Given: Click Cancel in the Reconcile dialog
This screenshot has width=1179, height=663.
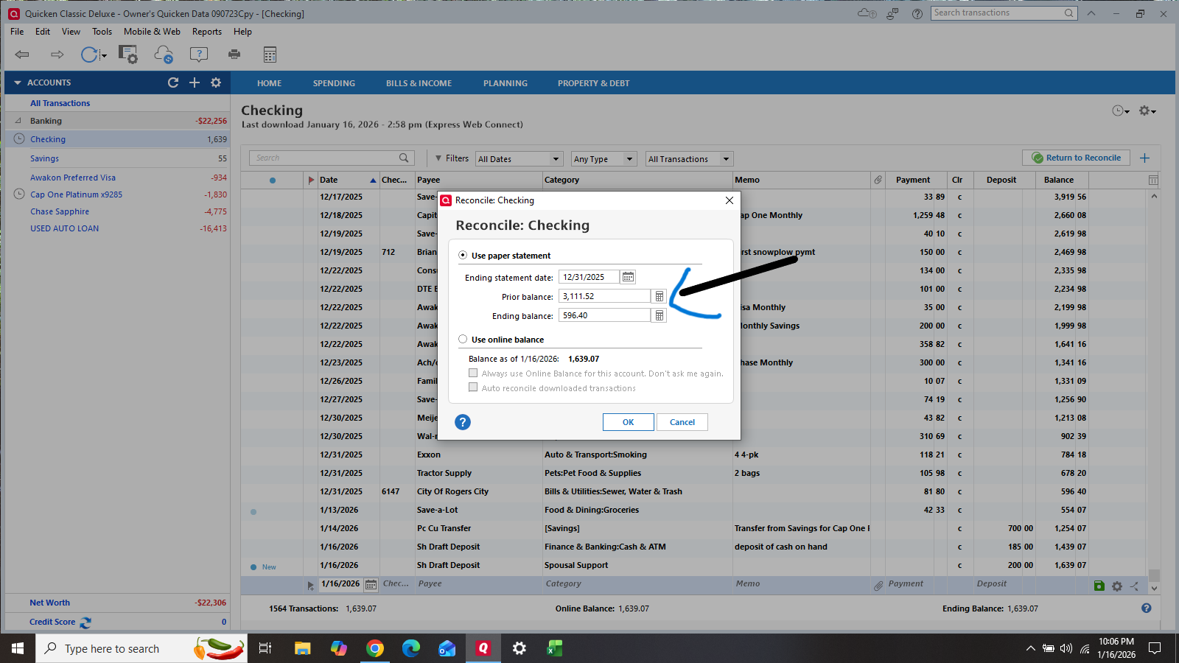Looking at the screenshot, I should tap(682, 422).
